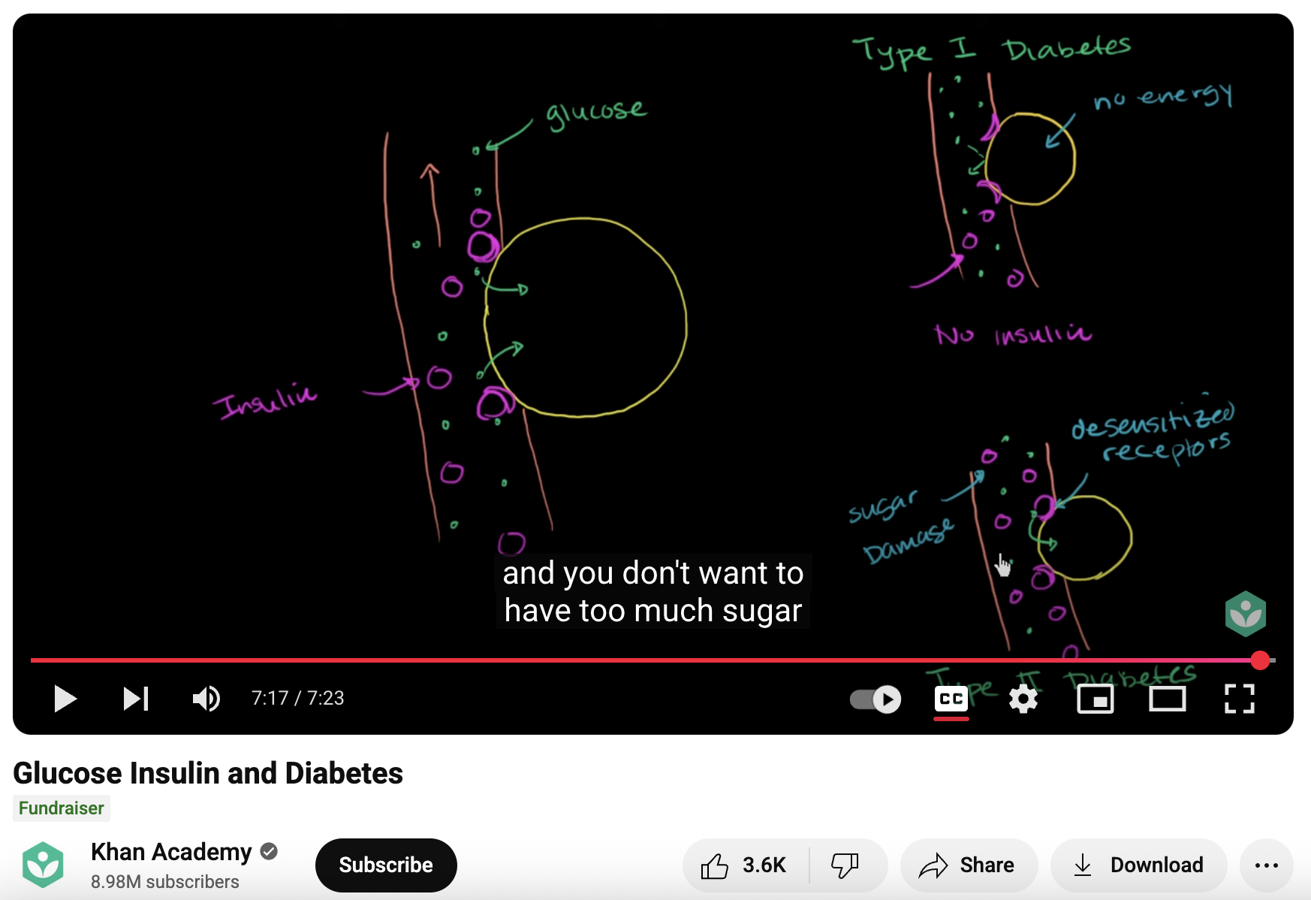Turn off the Autoplay toggle
The height and width of the screenshot is (900, 1311).
coord(874,699)
